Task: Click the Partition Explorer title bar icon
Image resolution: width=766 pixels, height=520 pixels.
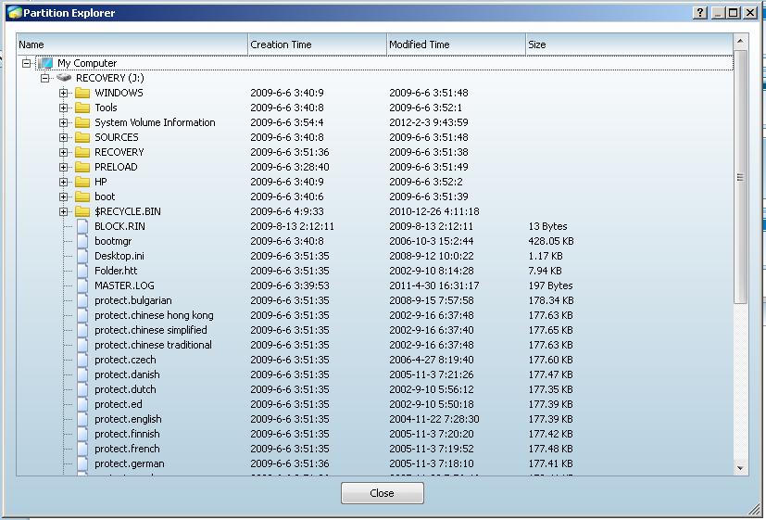Action: point(15,13)
